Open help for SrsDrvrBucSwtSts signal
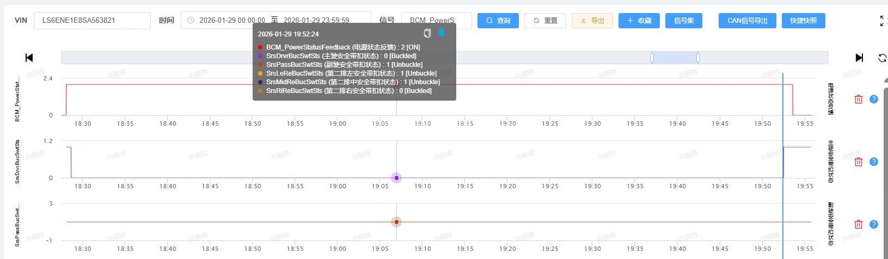This screenshot has height=259, width=888. click(x=874, y=162)
